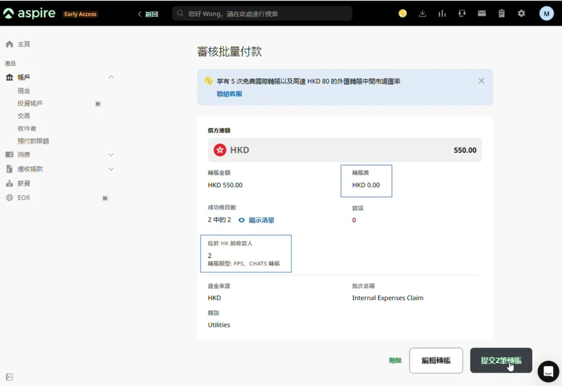Click the Early Access badge

(x=80, y=14)
